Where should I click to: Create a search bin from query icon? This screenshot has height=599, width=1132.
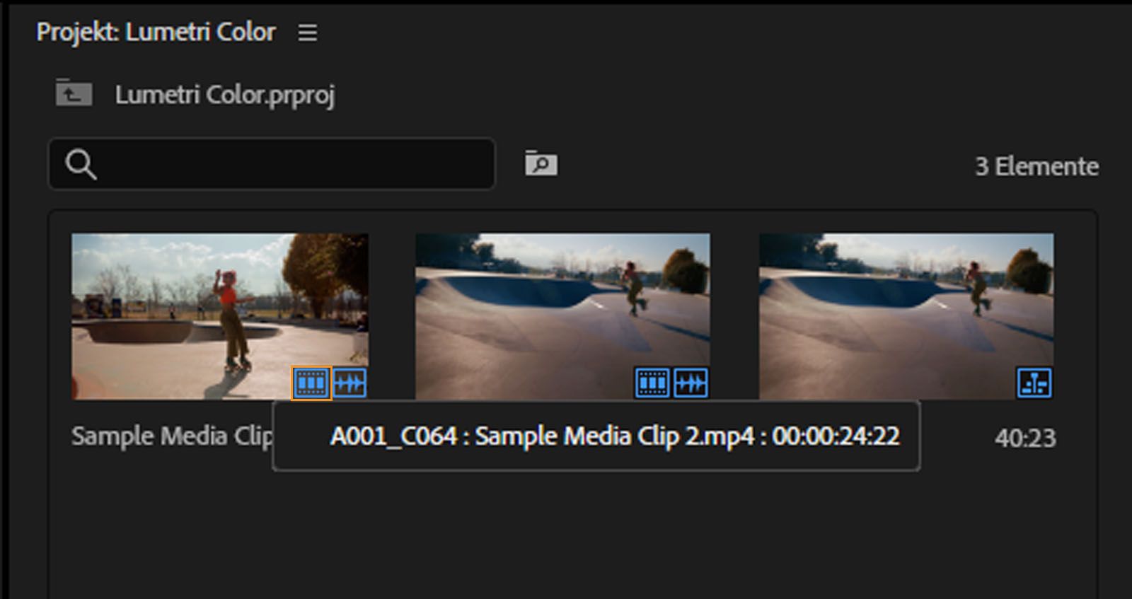(x=541, y=163)
